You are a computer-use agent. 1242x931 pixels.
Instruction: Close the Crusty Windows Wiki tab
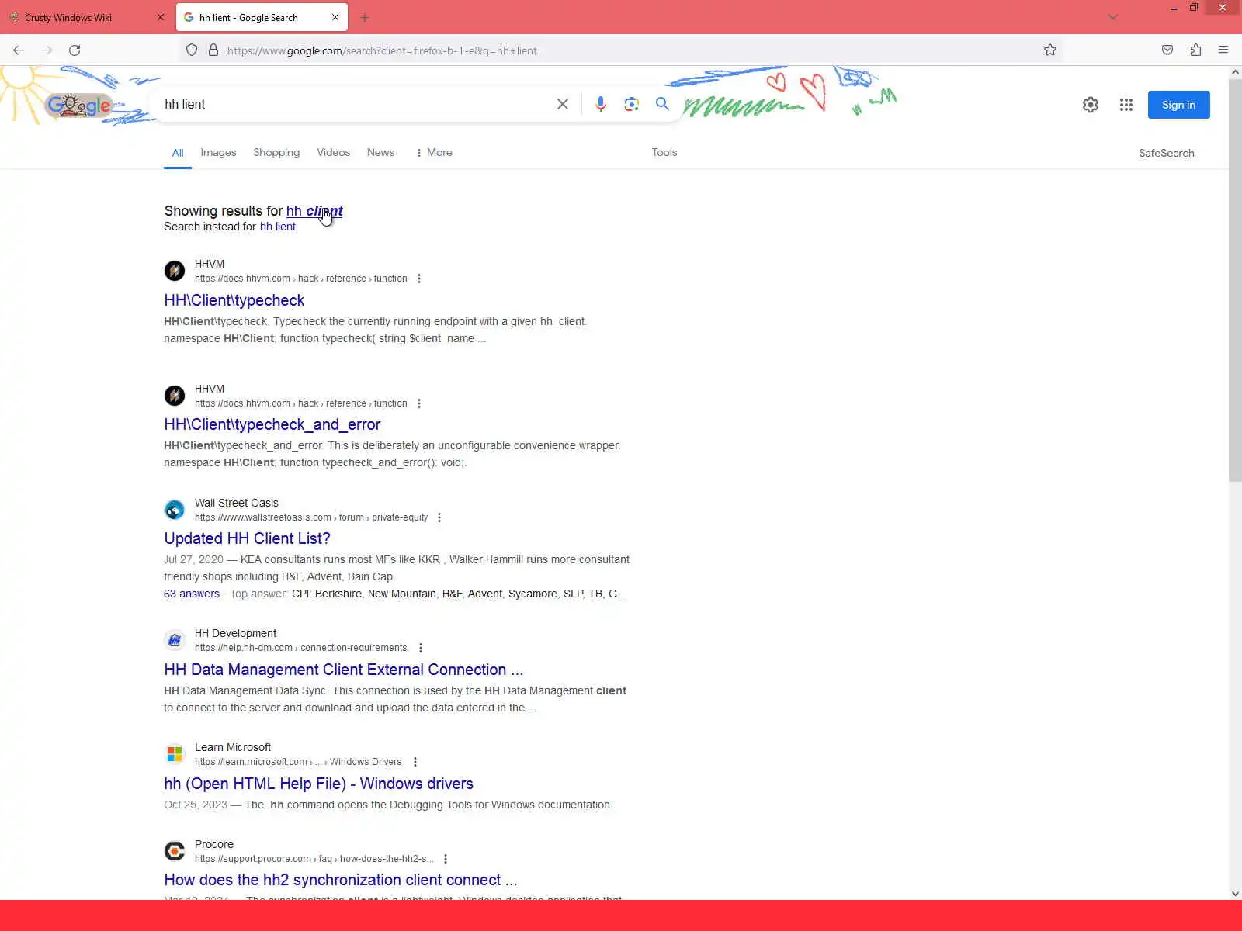point(161,17)
